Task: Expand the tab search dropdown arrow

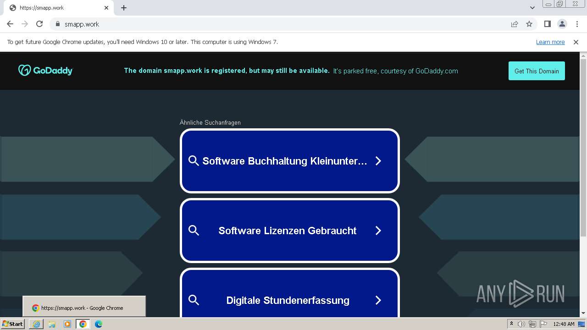Action: click(532, 8)
